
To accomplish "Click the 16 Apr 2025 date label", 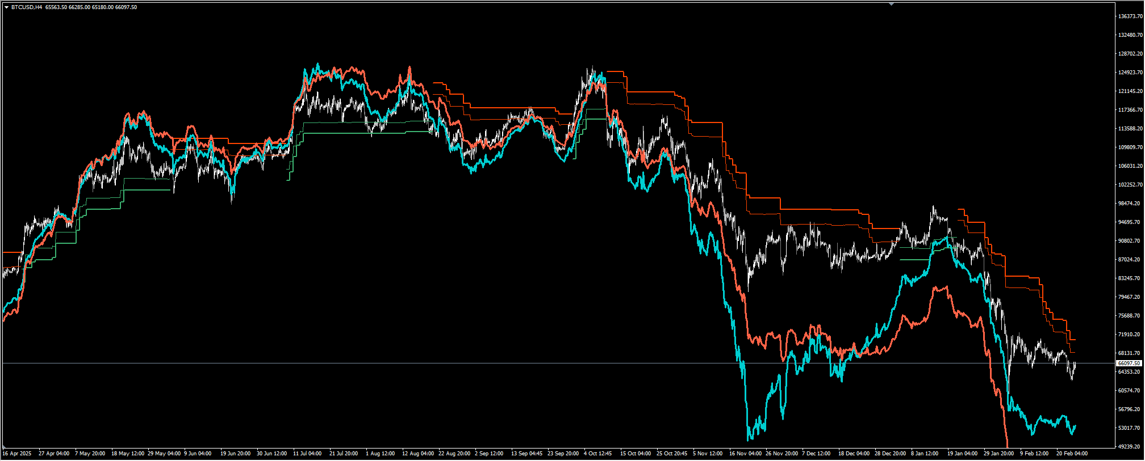I will coord(17,454).
